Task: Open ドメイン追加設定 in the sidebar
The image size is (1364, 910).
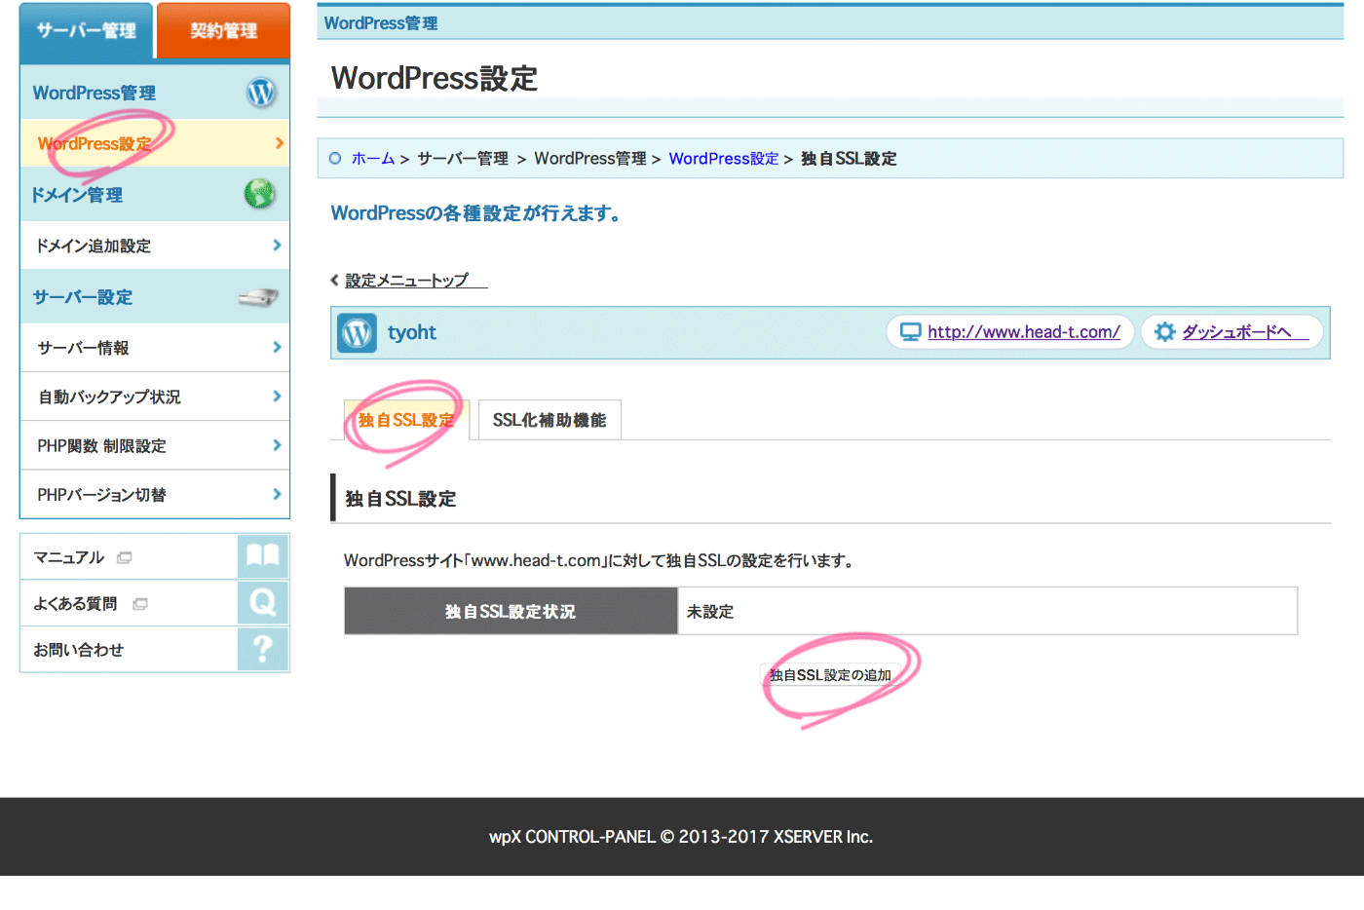Action: pyautogui.click(x=155, y=246)
